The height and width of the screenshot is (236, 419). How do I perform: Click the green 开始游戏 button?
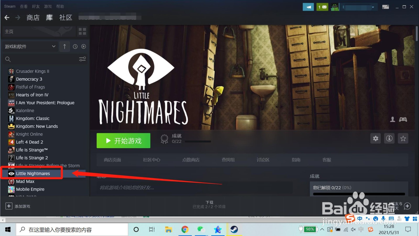tap(123, 141)
